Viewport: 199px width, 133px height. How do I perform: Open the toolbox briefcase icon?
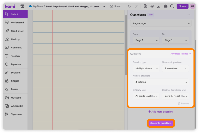pos(165,6)
